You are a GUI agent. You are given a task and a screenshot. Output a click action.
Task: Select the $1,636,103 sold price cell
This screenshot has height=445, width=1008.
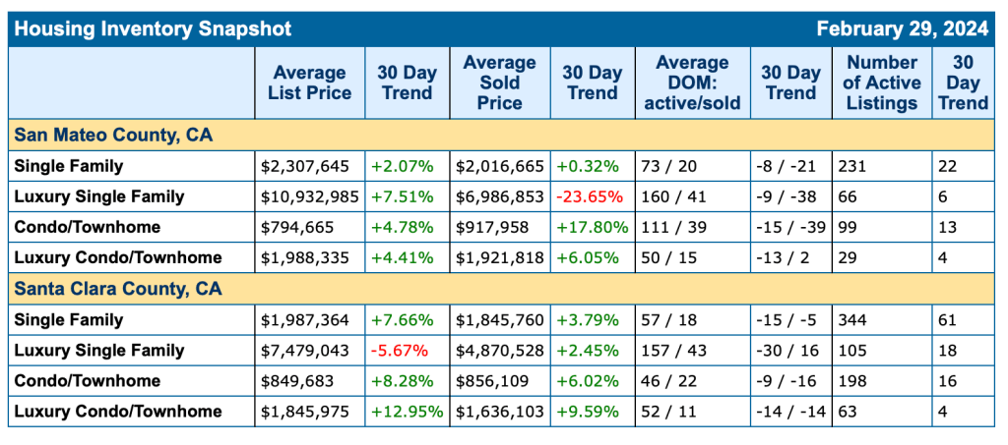click(x=500, y=412)
